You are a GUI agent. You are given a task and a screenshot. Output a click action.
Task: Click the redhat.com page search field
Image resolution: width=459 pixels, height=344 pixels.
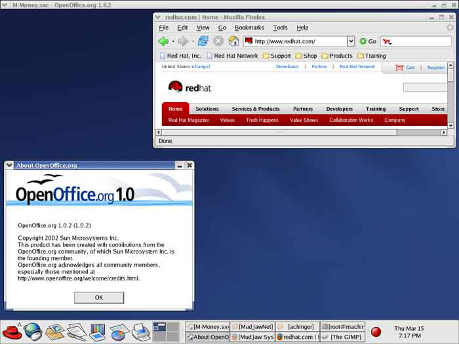(x=425, y=87)
